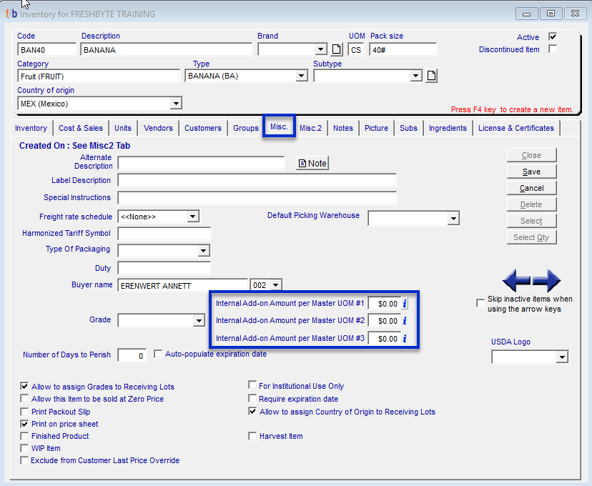Click the right blue arrow for next item
The height and width of the screenshot is (486, 592).
click(547, 280)
